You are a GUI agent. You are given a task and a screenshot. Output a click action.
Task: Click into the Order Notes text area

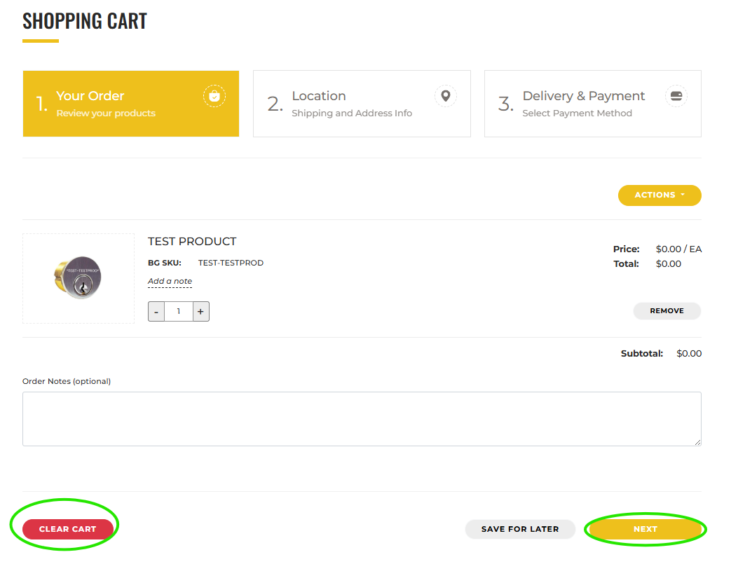pyautogui.click(x=362, y=419)
